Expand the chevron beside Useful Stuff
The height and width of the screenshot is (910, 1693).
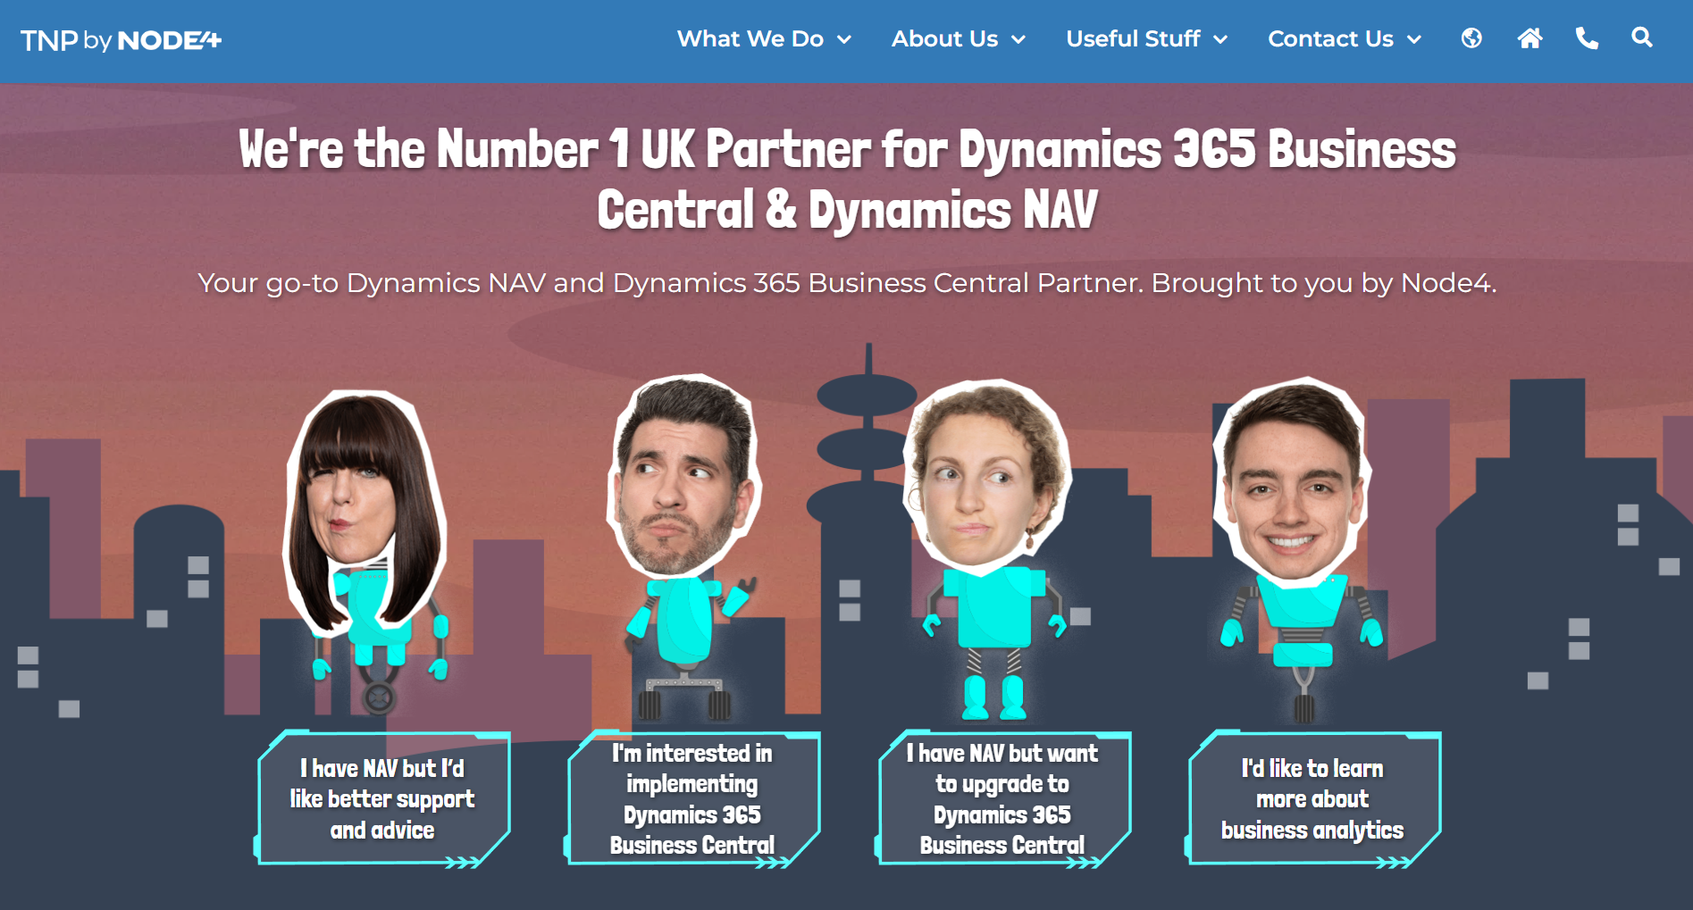tap(1220, 40)
